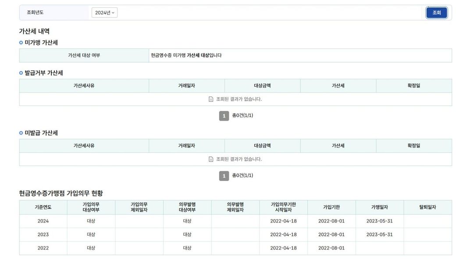
Task: Select the 2024 기준연도 row cell
Action: pyautogui.click(x=43, y=221)
